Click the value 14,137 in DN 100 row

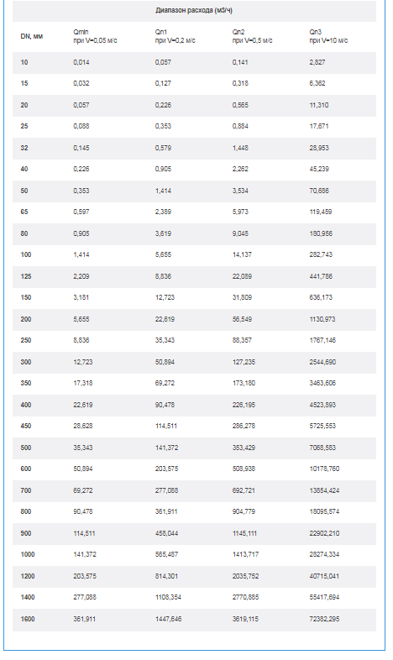tap(243, 254)
